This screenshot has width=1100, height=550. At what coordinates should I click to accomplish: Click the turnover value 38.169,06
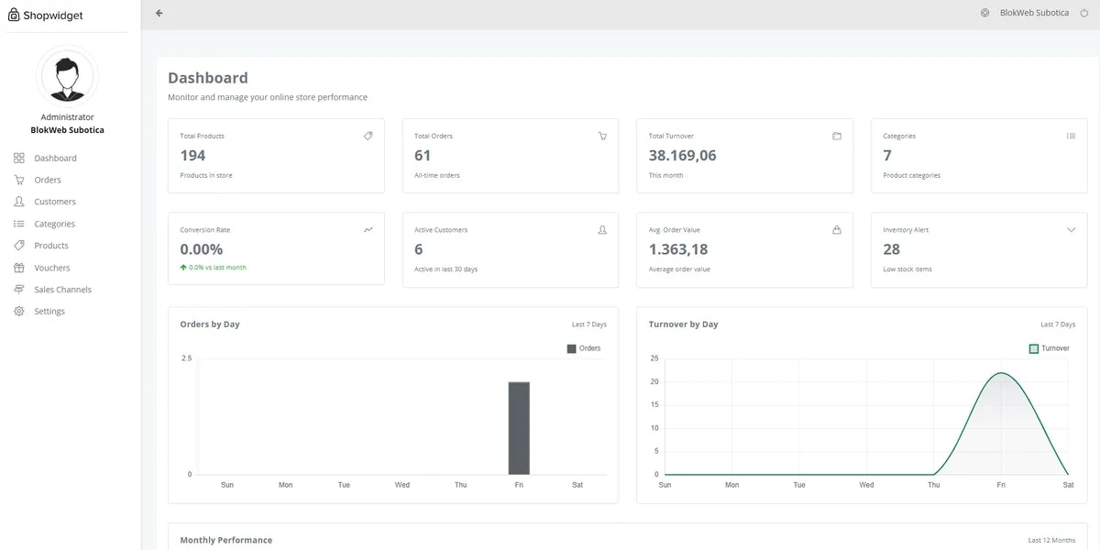click(x=683, y=156)
